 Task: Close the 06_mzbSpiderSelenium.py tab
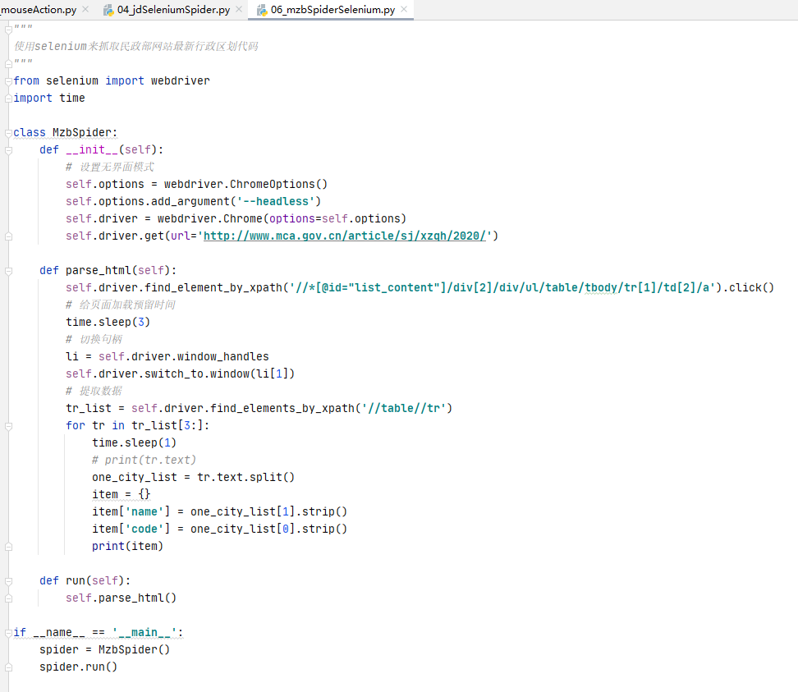pyautogui.click(x=404, y=9)
